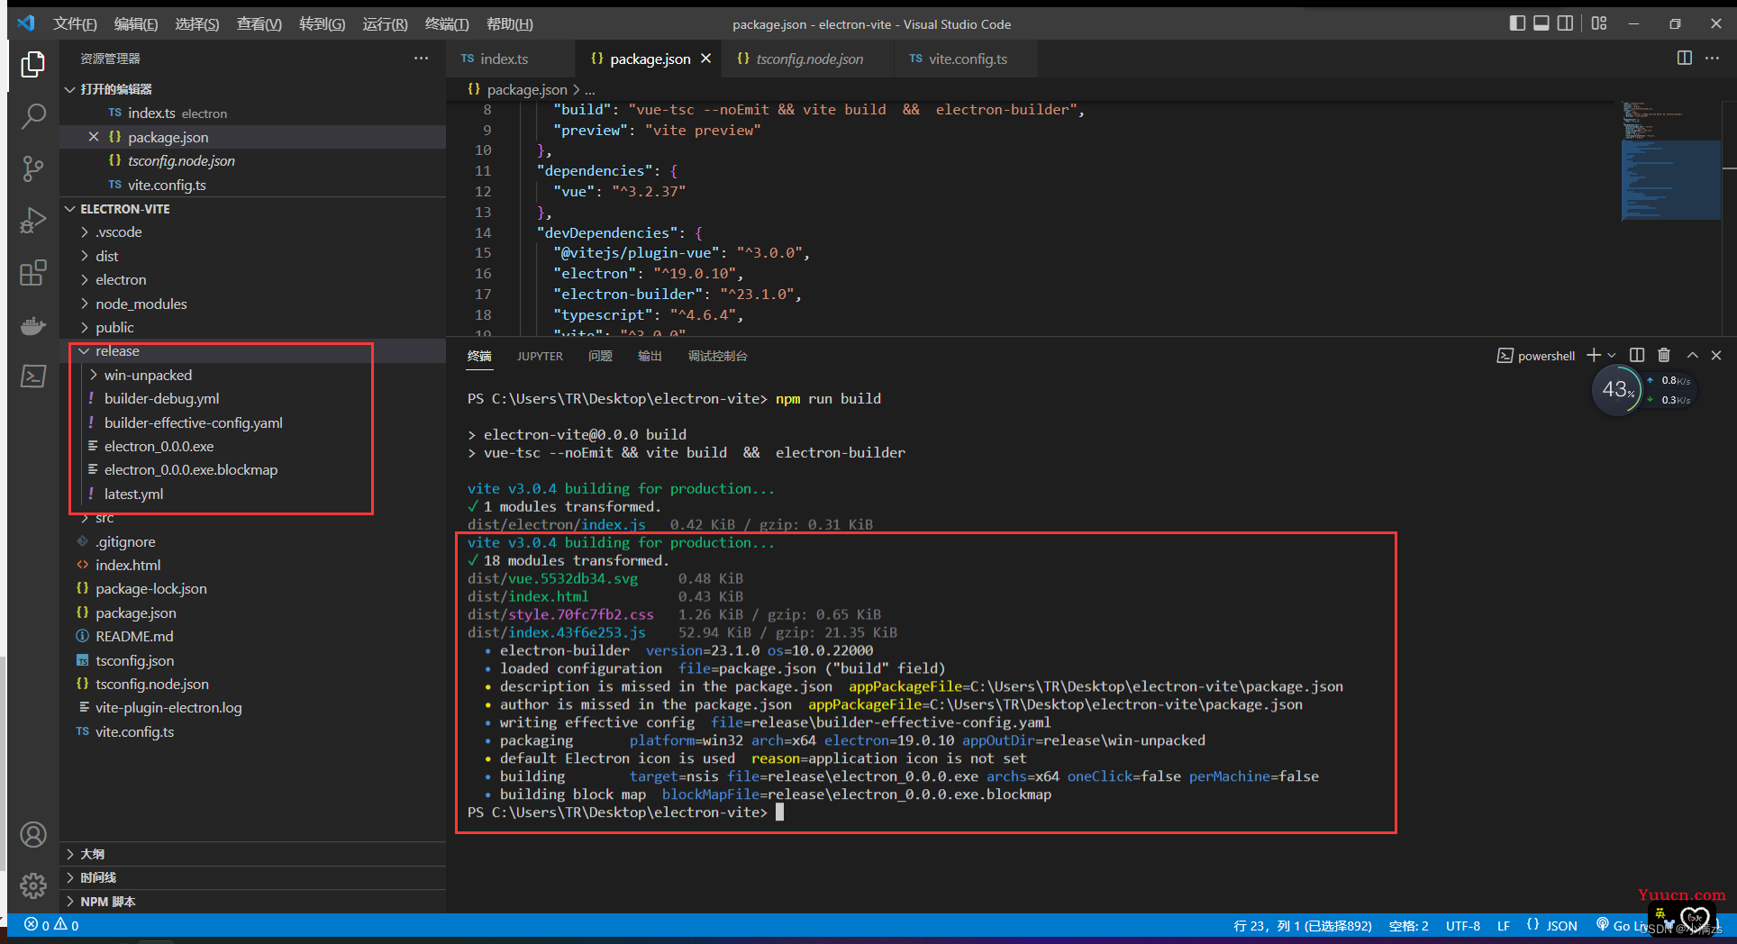The width and height of the screenshot is (1737, 944).
Task: Toggle the bottom panel visibility
Action: pos(1541,23)
